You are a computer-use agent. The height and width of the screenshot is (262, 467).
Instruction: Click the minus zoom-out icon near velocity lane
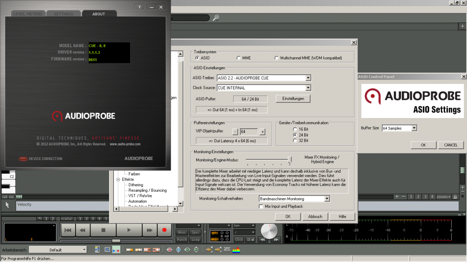click(404, 197)
